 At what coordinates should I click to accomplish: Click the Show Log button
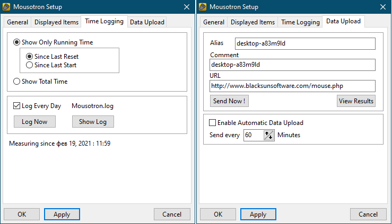(x=93, y=121)
